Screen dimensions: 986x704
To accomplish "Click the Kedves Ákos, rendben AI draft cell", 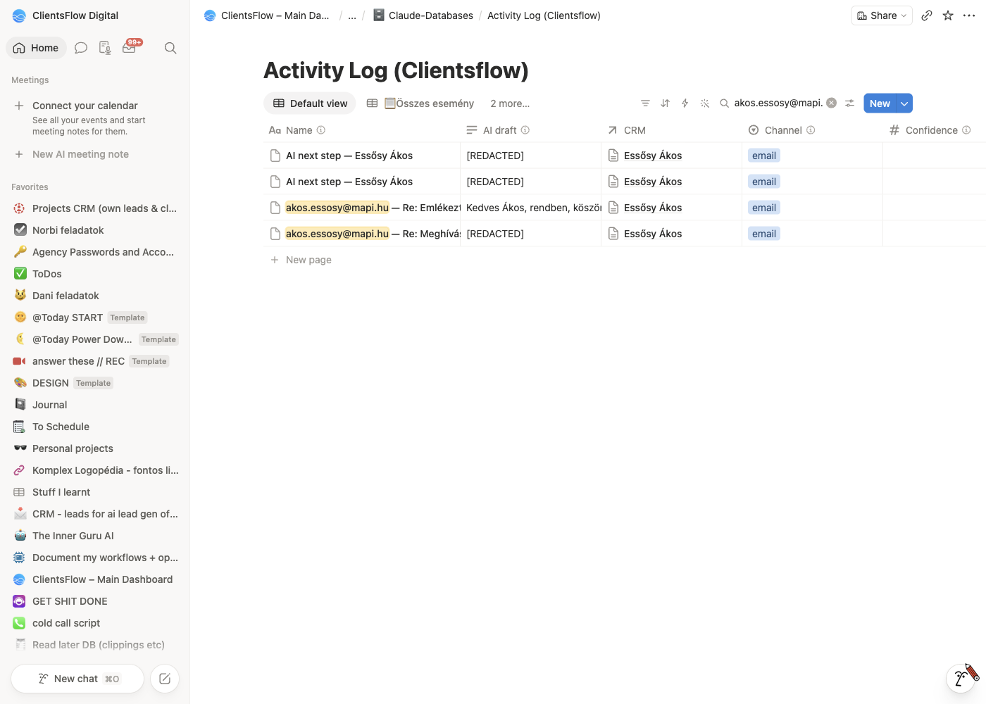I will point(531,208).
